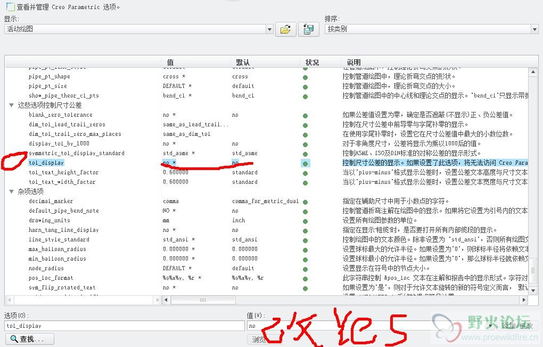Image resolution: width=543 pixels, height=347 pixels.
Task: Click the default value 'inch'
Action: [x=238, y=220]
